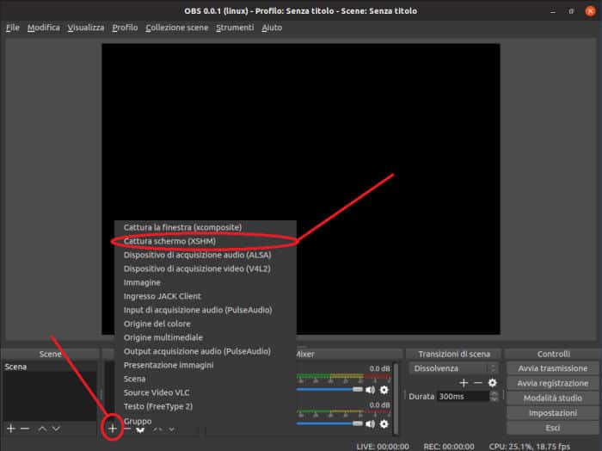
Task: Add a Source Video VLC entry
Action: click(206, 392)
